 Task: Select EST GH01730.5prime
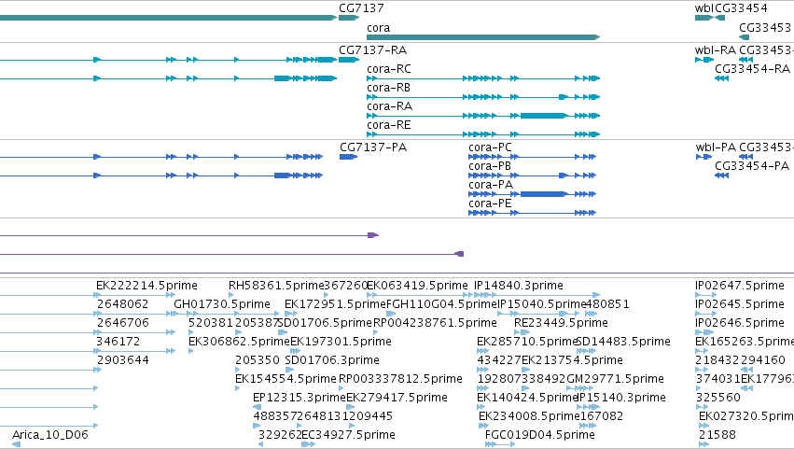222,304
